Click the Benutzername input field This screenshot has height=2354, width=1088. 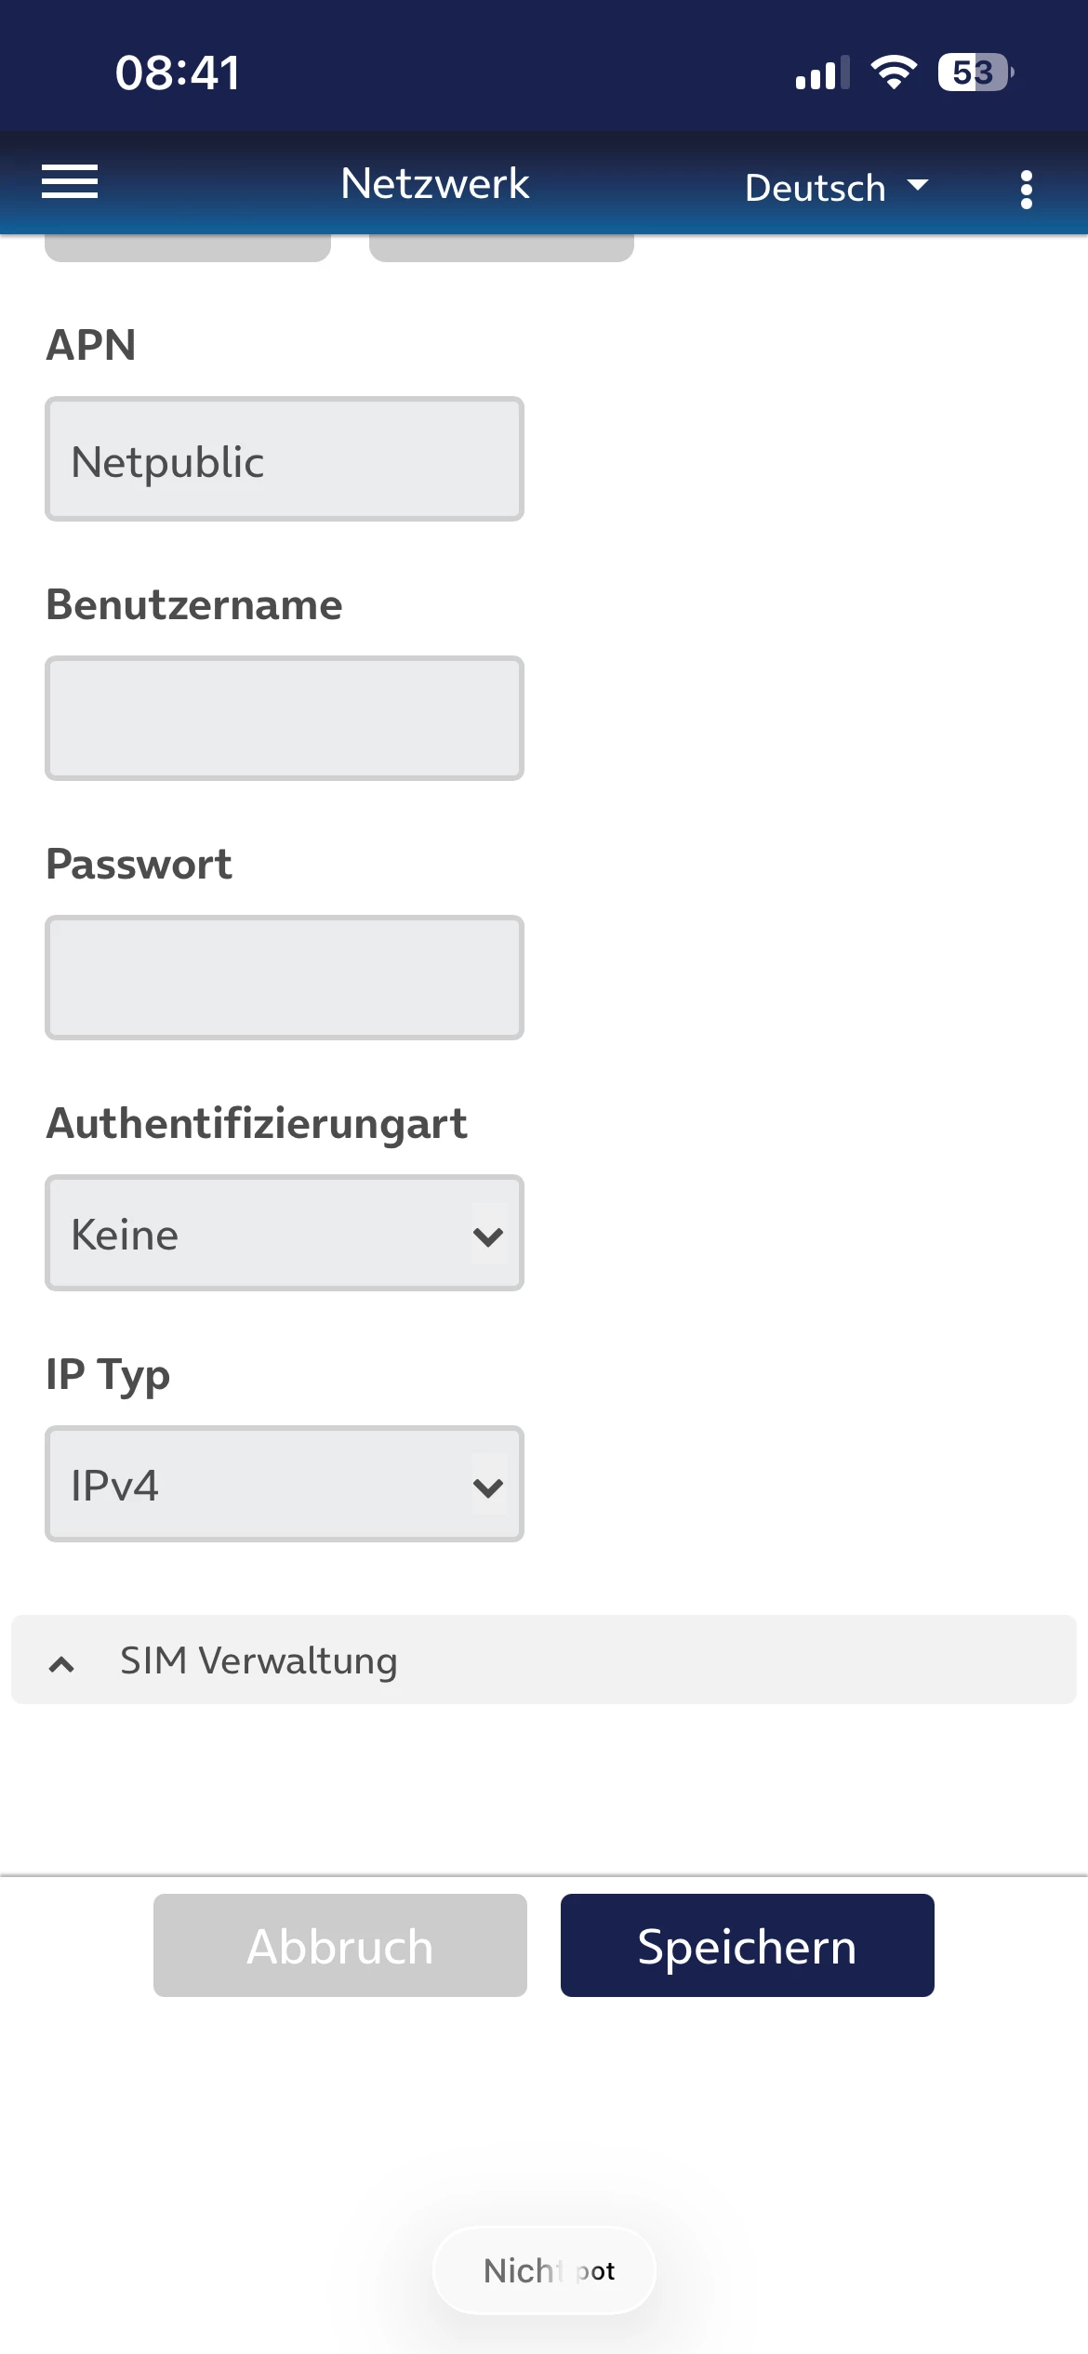284,719
